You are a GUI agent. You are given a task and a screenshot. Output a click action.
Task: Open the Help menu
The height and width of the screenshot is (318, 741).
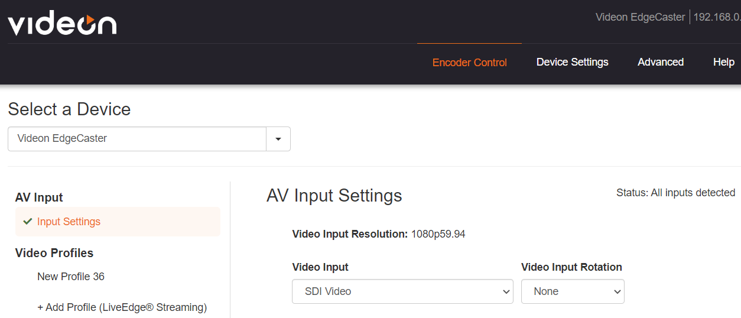click(x=724, y=62)
